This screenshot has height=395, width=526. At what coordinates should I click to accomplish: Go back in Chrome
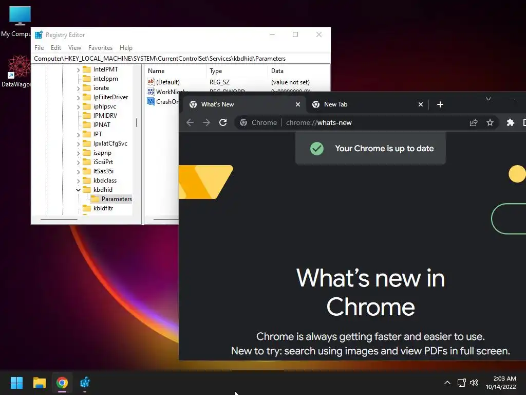pos(190,122)
